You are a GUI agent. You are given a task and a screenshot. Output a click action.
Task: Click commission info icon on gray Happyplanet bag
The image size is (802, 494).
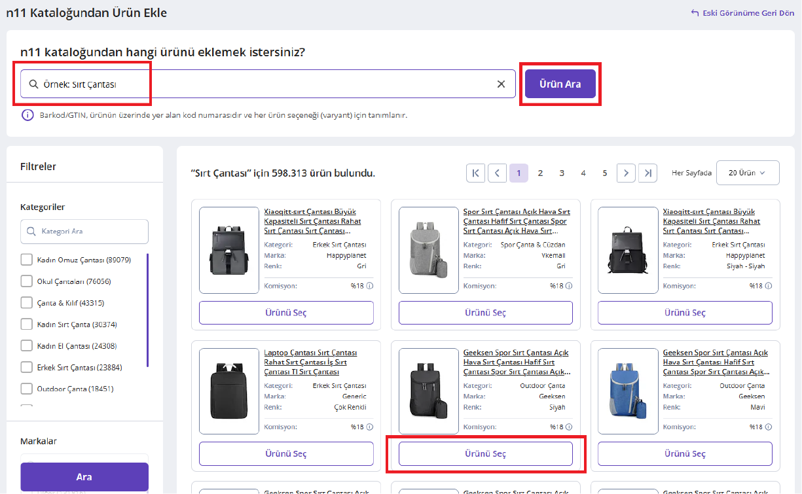point(370,286)
